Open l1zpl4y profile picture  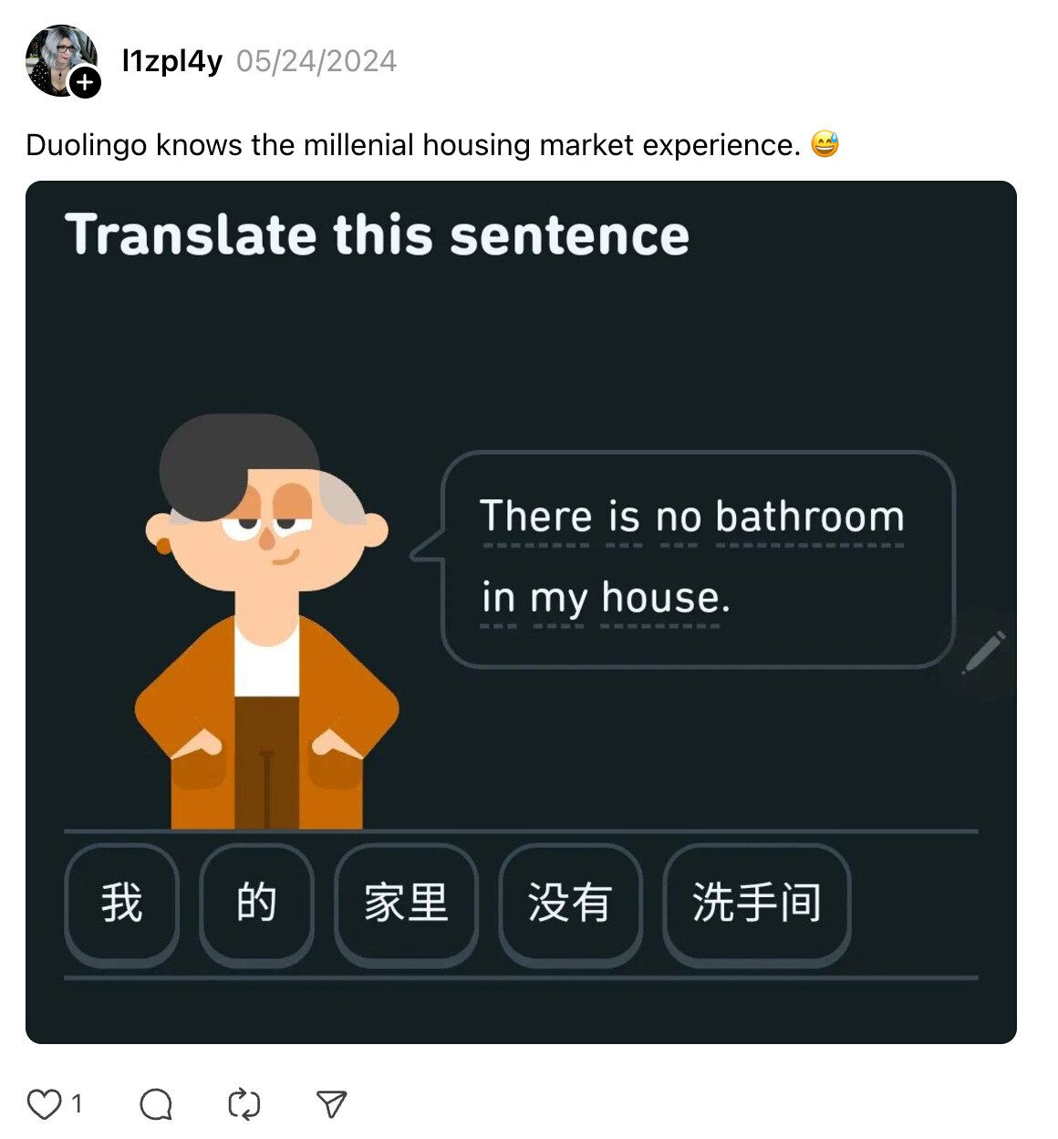60,60
